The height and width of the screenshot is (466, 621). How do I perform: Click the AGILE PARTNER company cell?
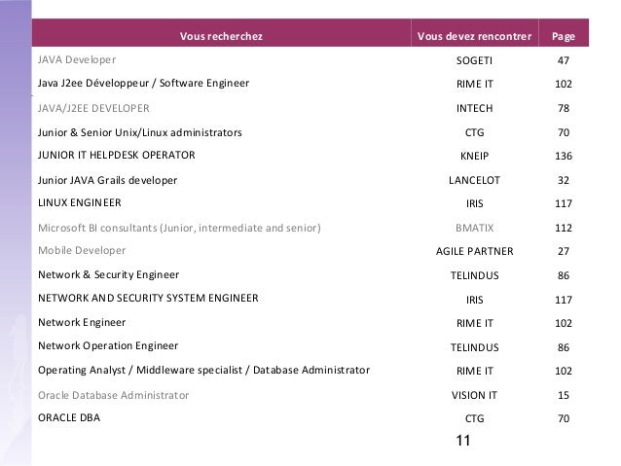click(x=474, y=251)
